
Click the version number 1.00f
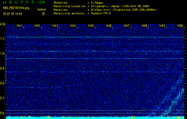point(40,2)
